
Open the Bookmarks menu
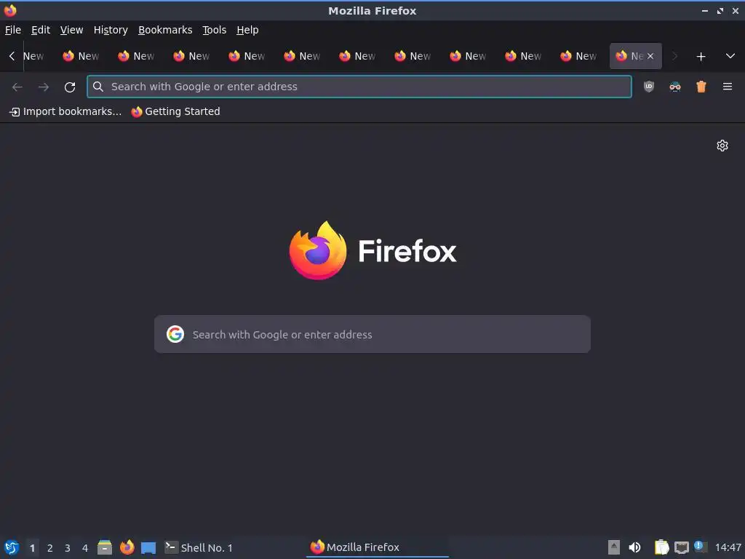(x=165, y=30)
